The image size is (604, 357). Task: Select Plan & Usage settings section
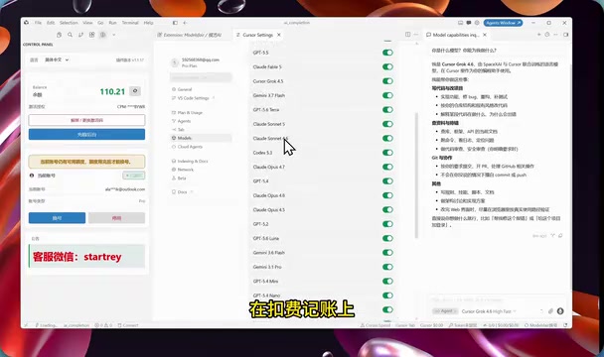(187, 112)
